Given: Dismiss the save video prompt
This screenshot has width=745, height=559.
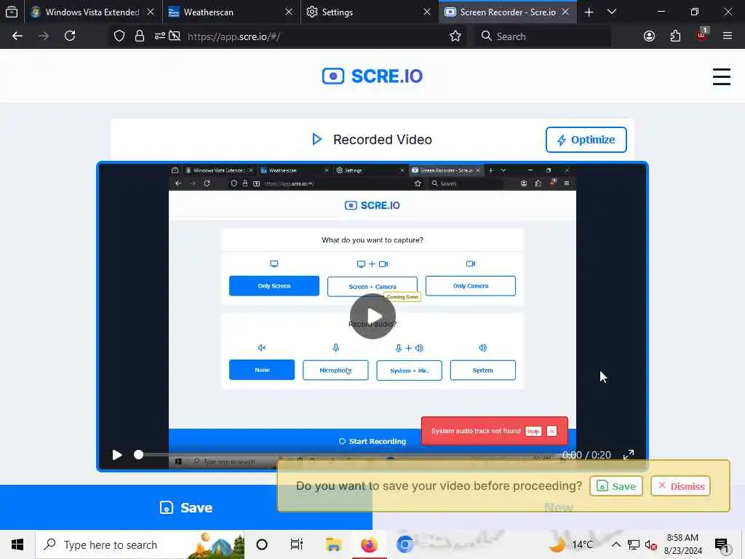Looking at the screenshot, I should coord(680,486).
